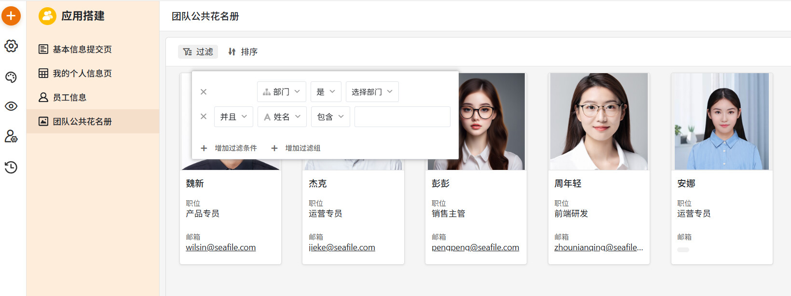The image size is (791, 296).
Task: Remove the first filter condition (部门)
Action: point(204,92)
